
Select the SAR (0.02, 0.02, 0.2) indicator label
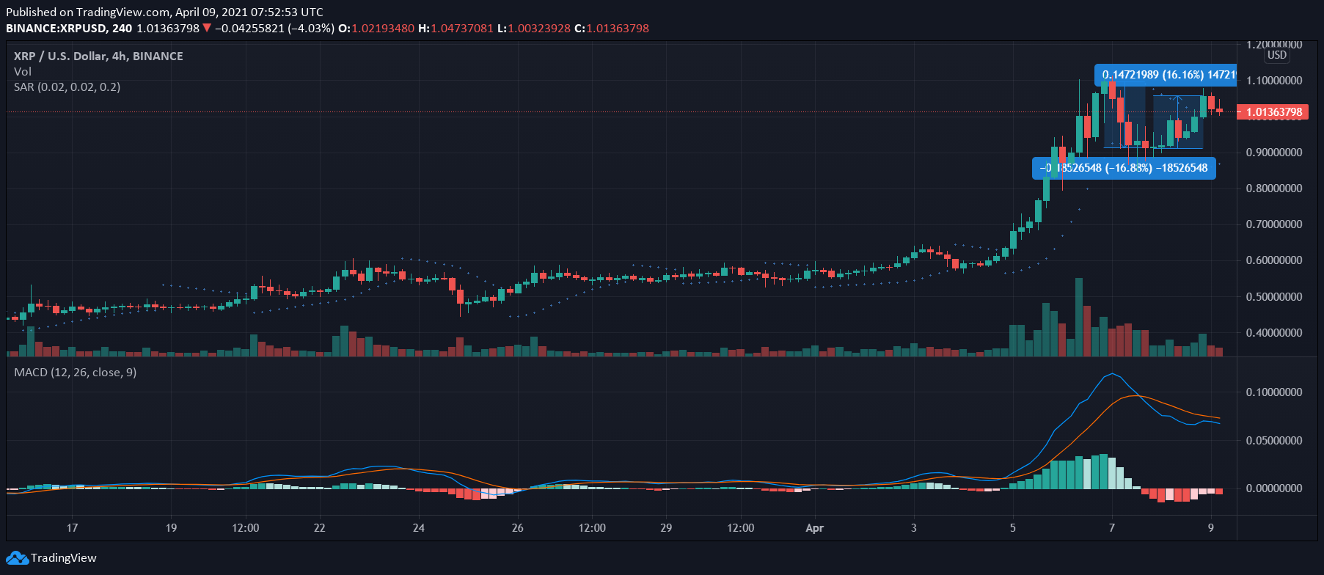[x=67, y=87]
